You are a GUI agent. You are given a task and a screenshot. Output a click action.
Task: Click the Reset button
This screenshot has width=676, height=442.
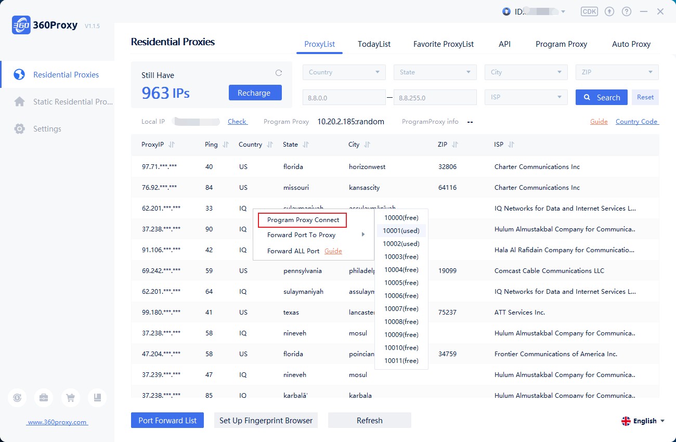coord(645,97)
